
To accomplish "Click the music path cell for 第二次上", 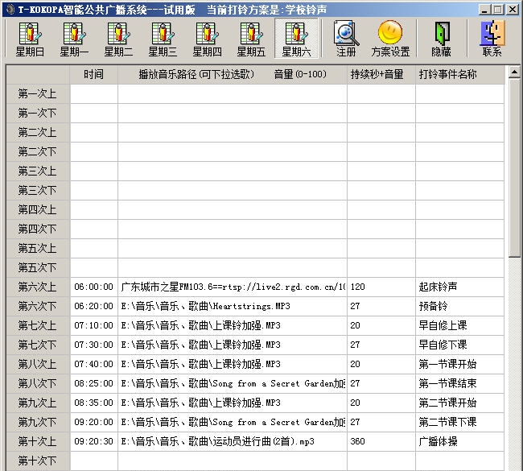I will (233, 133).
